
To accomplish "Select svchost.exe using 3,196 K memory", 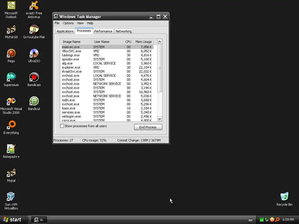I will point(107,88).
